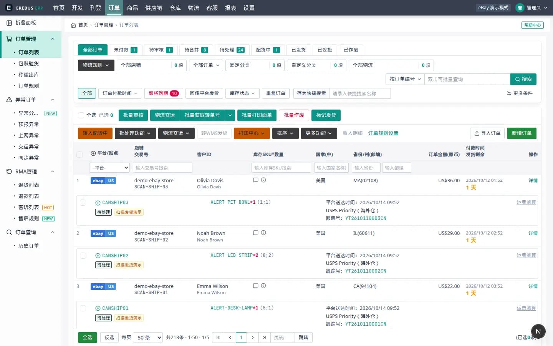Go to the first page of orders

tap(218, 338)
